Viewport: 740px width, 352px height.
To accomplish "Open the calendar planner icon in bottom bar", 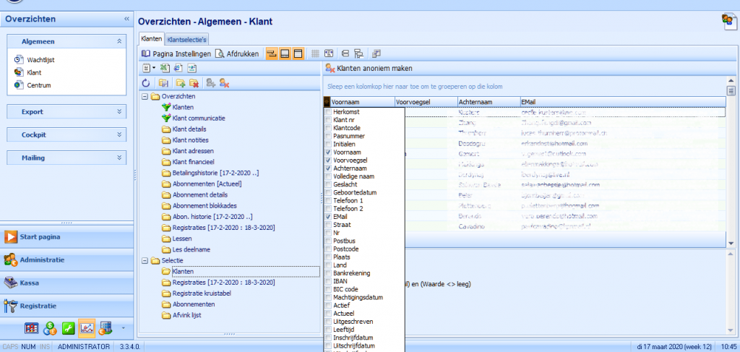I will (32, 328).
